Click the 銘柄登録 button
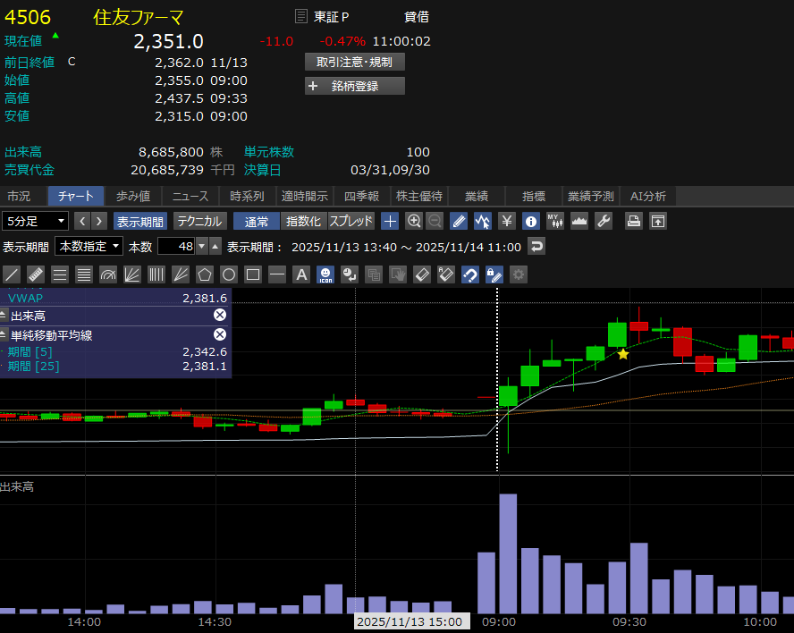794x633 pixels. (355, 86)
